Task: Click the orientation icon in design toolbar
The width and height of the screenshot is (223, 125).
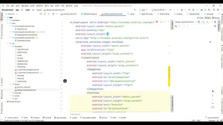Action: [x=203, y=22]
